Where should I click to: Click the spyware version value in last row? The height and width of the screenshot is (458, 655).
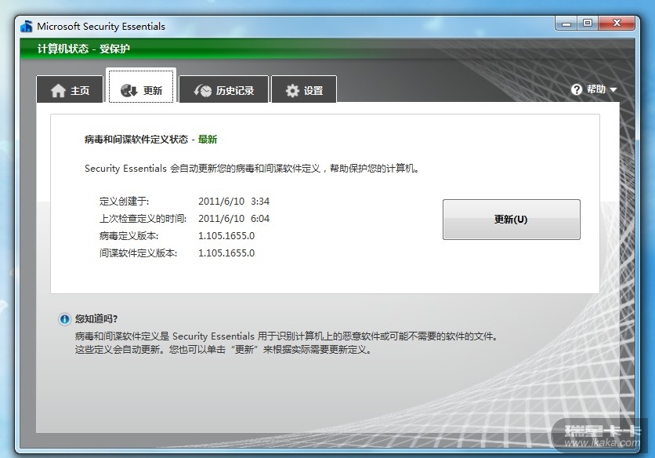(226, 253)
